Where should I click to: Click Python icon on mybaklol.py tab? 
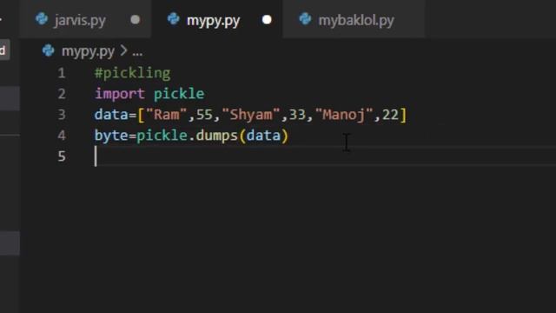point(305,19)
